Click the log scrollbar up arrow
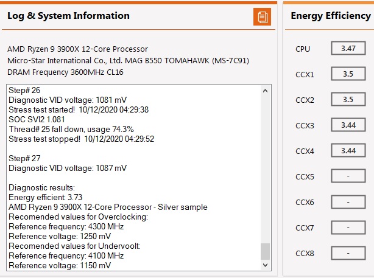 pyautogui.click(x=265, y=91)
